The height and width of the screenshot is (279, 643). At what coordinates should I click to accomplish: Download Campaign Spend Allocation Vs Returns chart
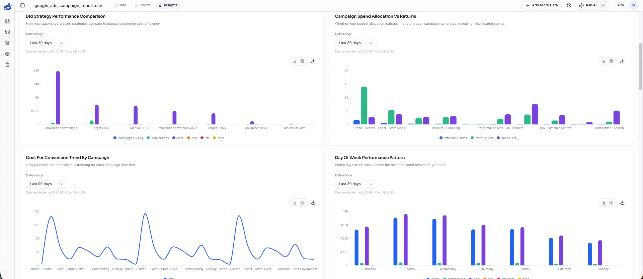tap(622, 61)
